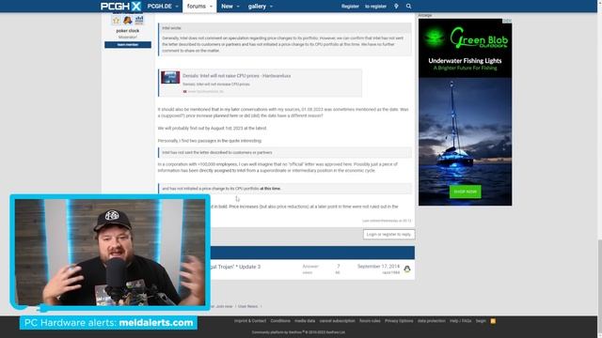Click 'Login or register to reply' button
The height and width of the screenshot is (338, 602).
(x=388, y=234)
